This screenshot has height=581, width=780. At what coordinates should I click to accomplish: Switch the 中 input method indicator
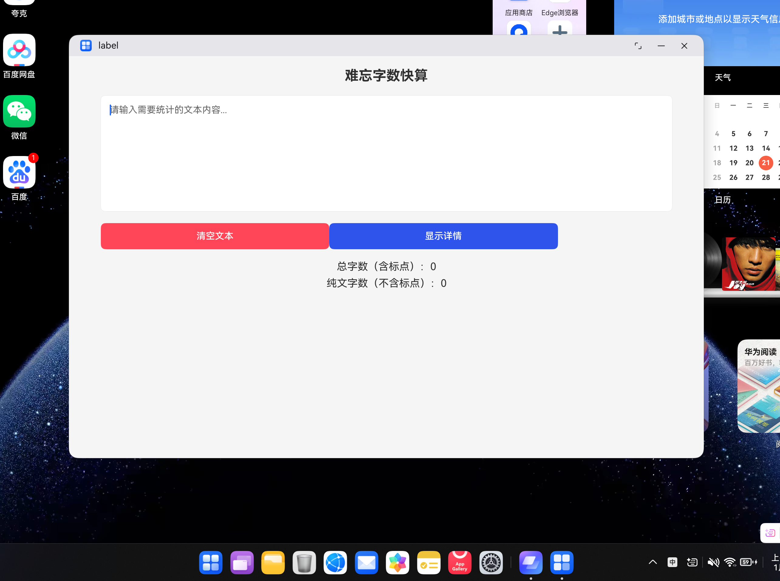pyautogui.click(x=673, y=562)
